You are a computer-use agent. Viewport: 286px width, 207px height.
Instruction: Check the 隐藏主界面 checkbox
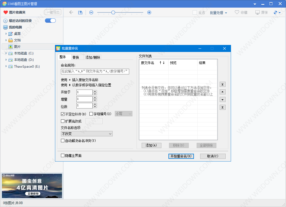coord(63,155)
